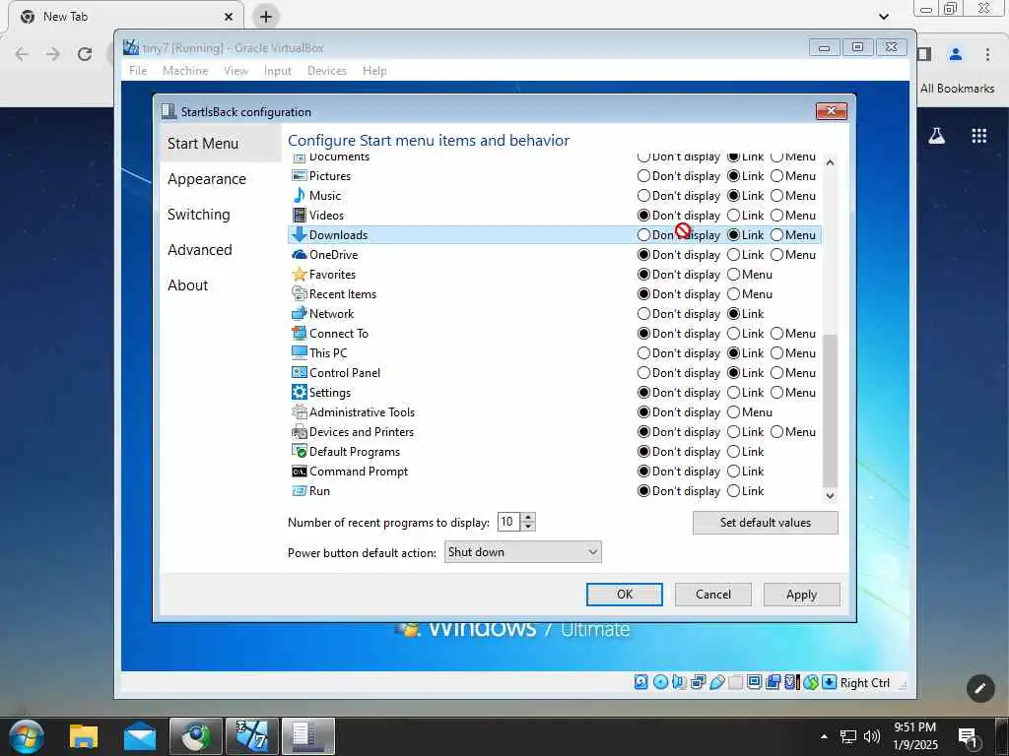Viewport: 1009px width, 756px height.
Task: Click Customize Chrome pencil button
Action: 980,688
